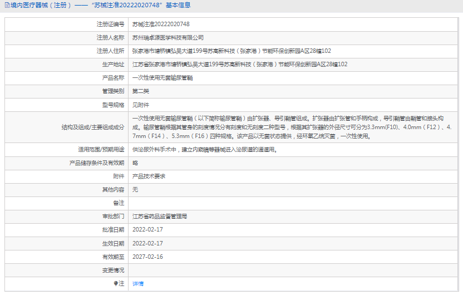Click the approving department 江苏省药品监督管理局
The width and height of the screenshot is (463, 295).
pos(160,217)
